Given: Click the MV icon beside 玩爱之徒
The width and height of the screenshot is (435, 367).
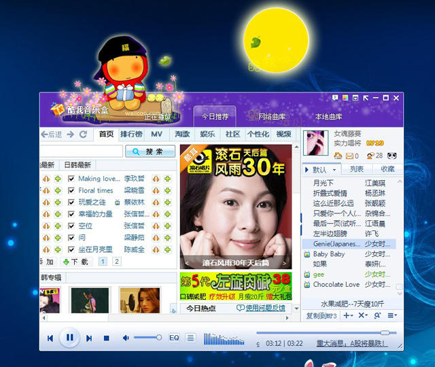Looking at the screenshot, I should (118, 203).
